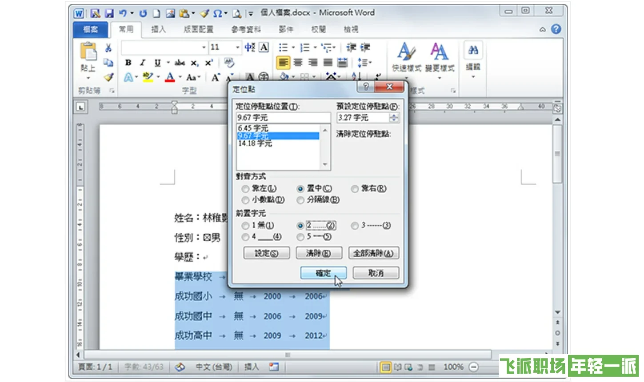Align text right in paragraph group
Screen dimensions: 644x382
click(313, 63)
